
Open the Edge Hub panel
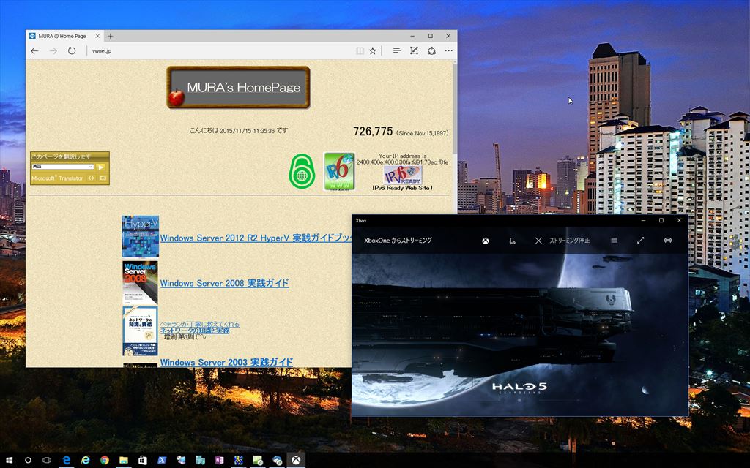(396, 50)
